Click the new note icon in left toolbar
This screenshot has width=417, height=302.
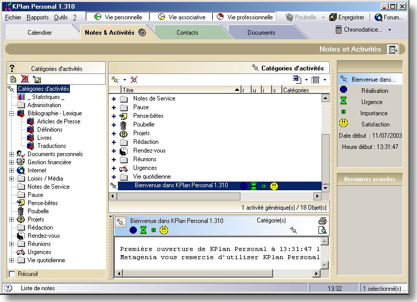[x=13, y=79]
